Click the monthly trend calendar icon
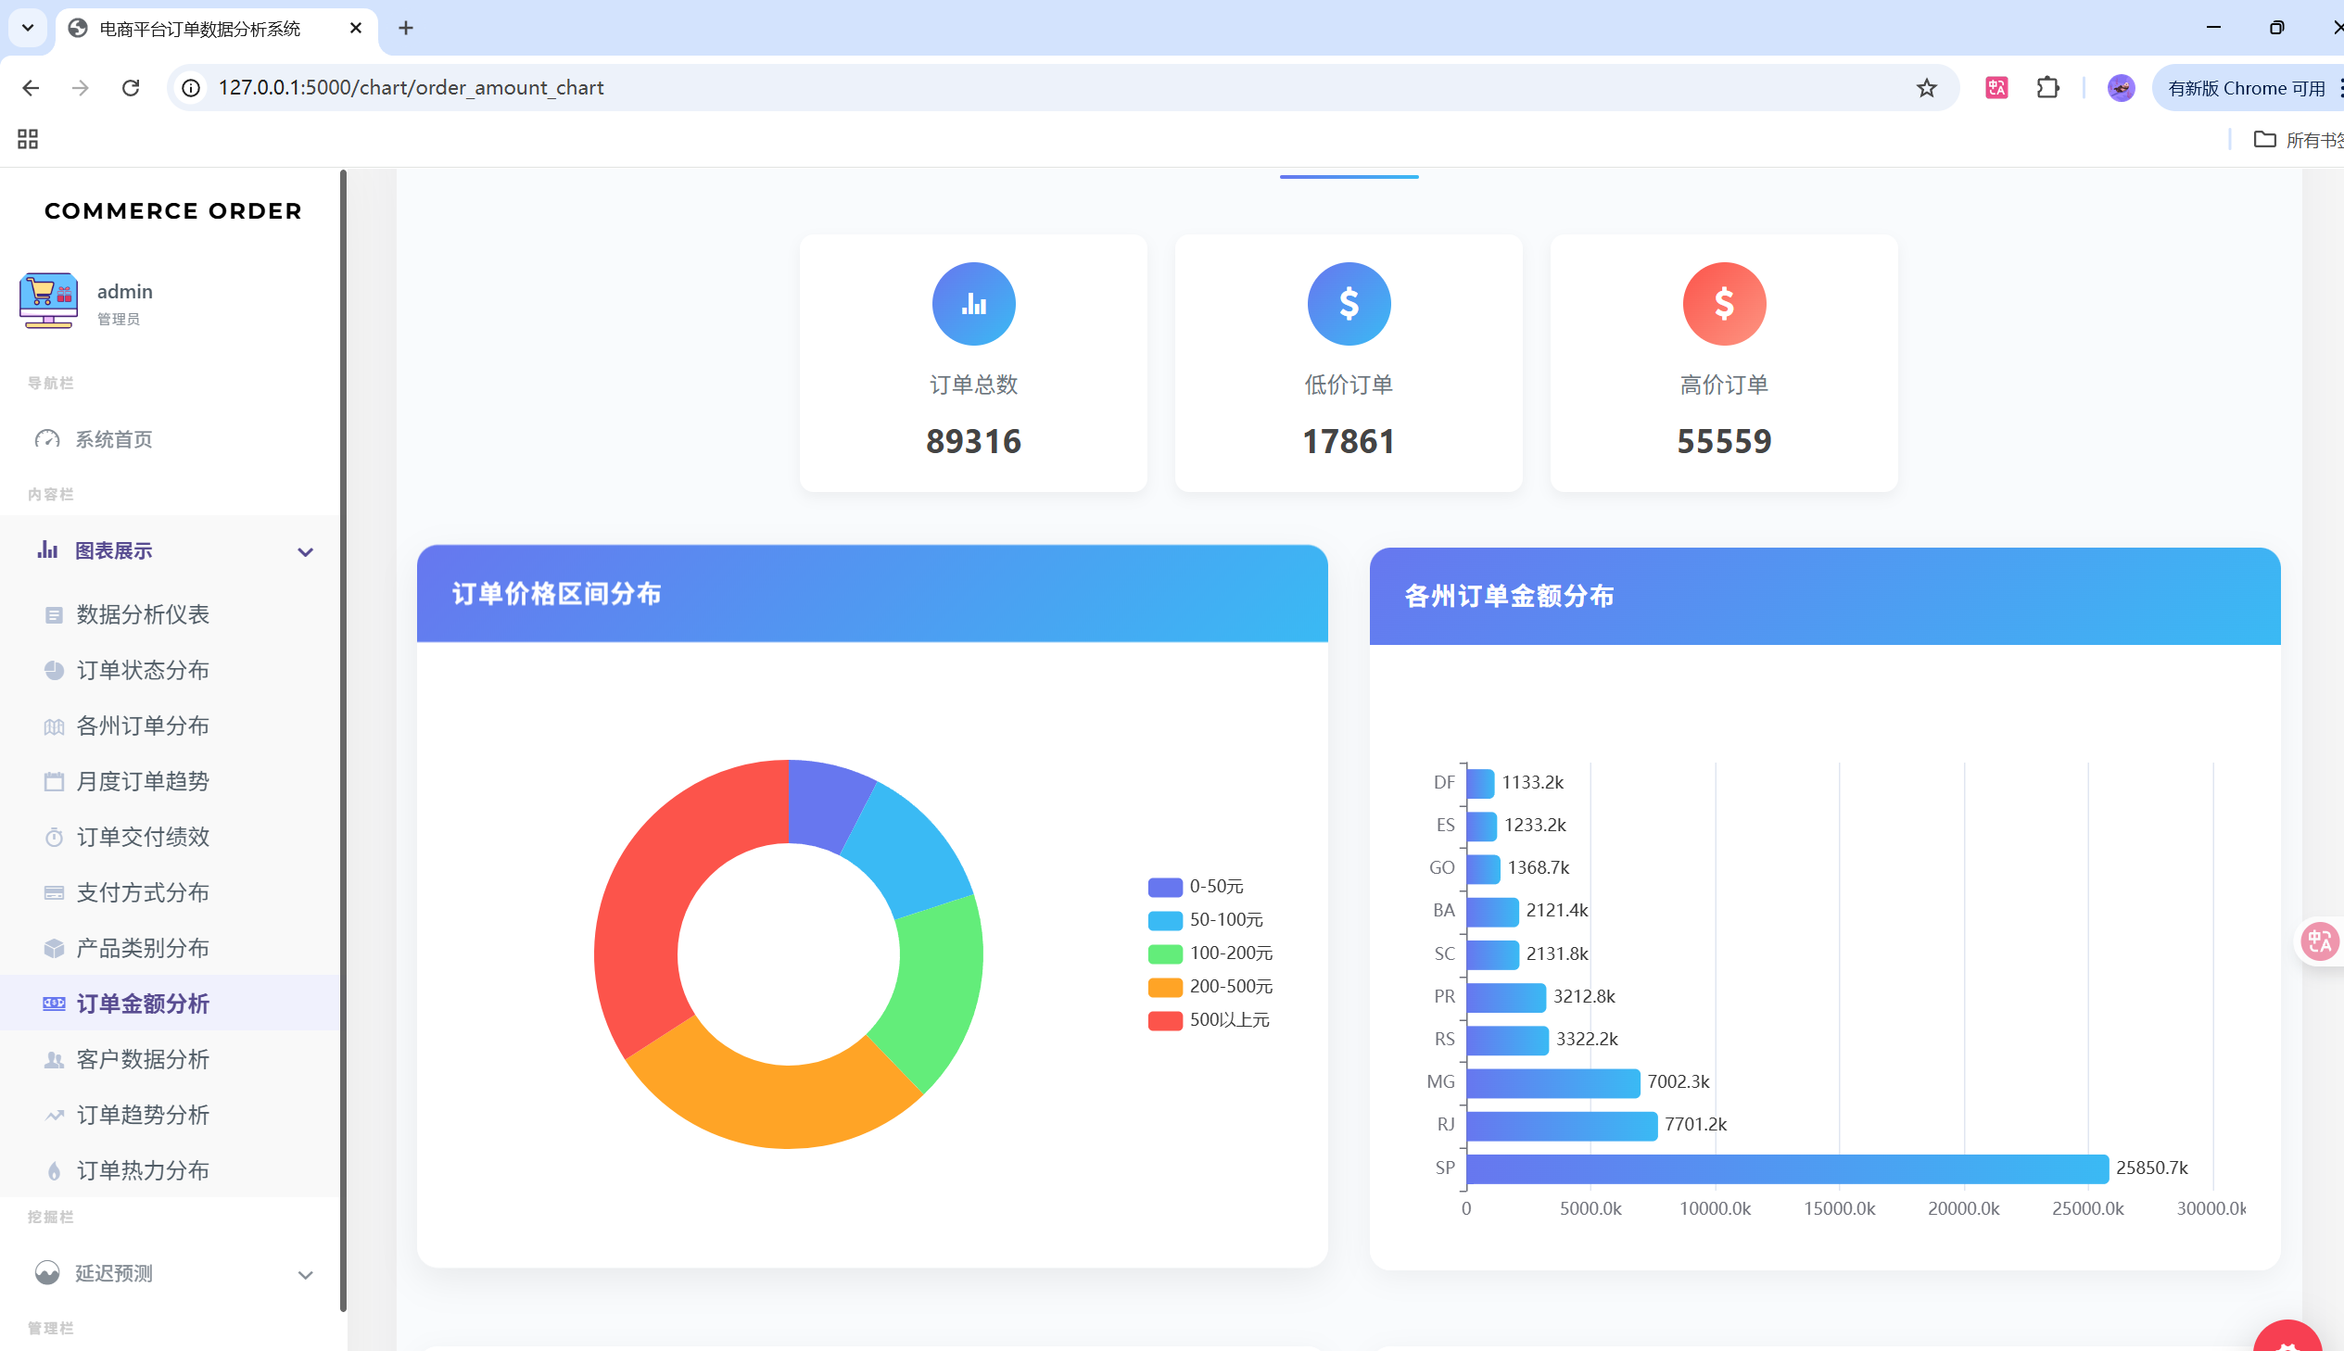 54,781
